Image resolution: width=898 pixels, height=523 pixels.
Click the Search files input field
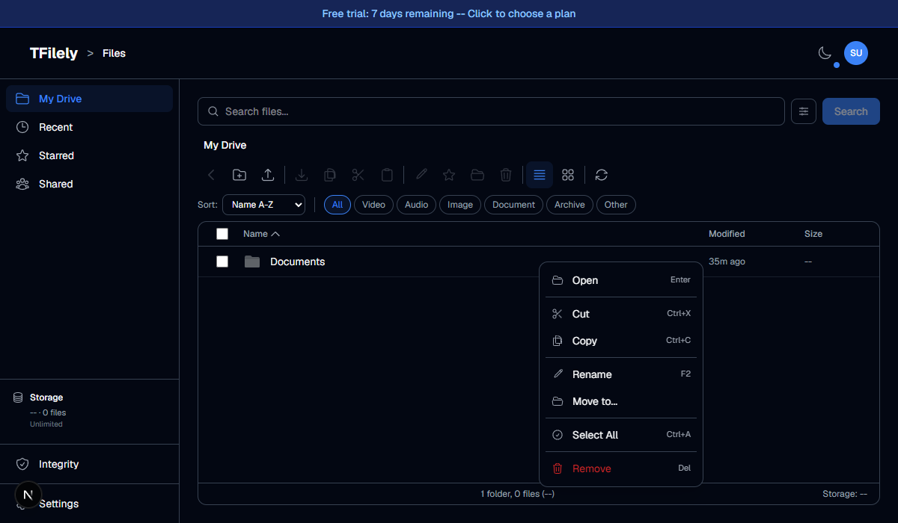491,111
